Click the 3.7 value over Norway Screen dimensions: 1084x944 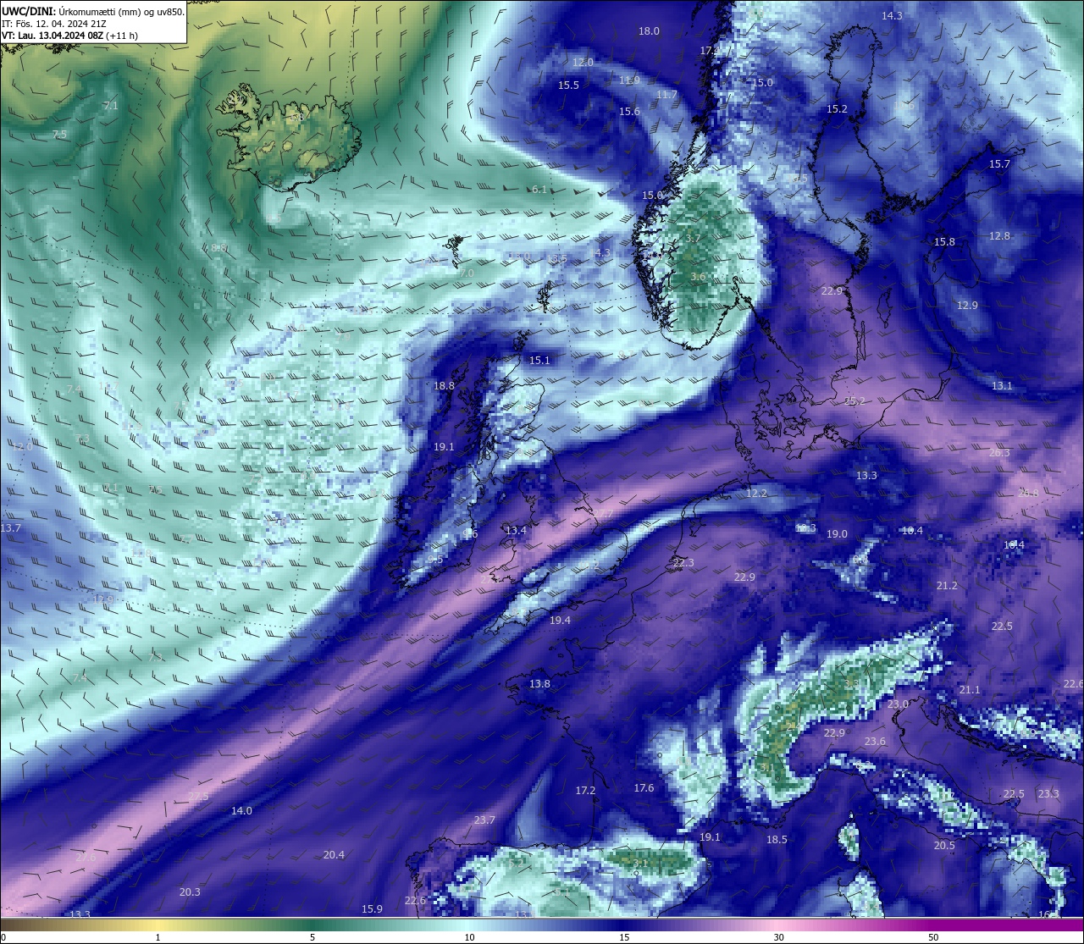coord(693,240)
